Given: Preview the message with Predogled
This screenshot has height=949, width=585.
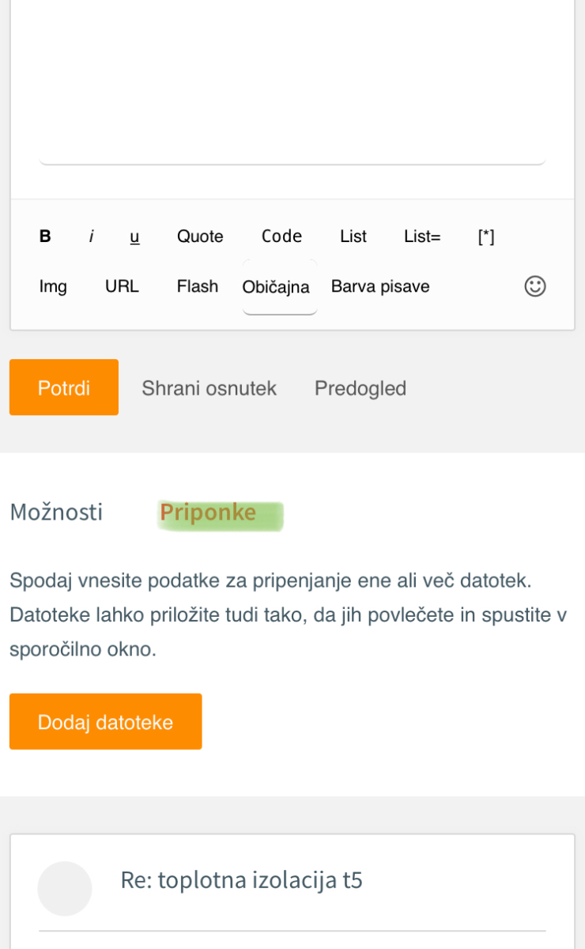Looking at the screenshot, I should (360, 388).
